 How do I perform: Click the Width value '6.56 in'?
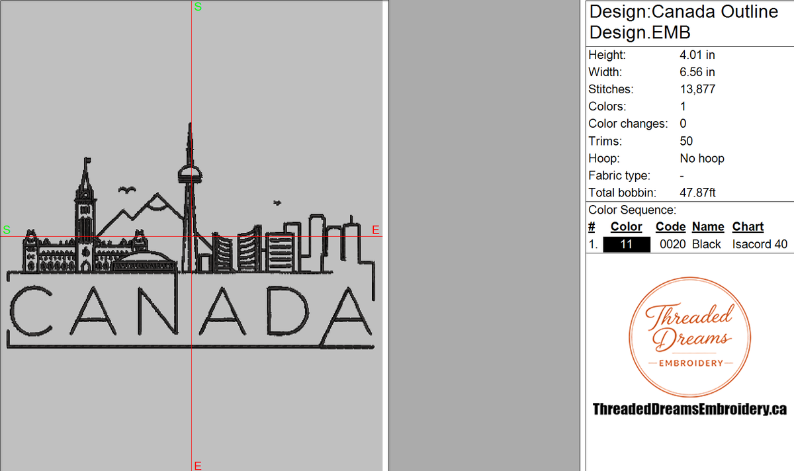click(697, 72)
